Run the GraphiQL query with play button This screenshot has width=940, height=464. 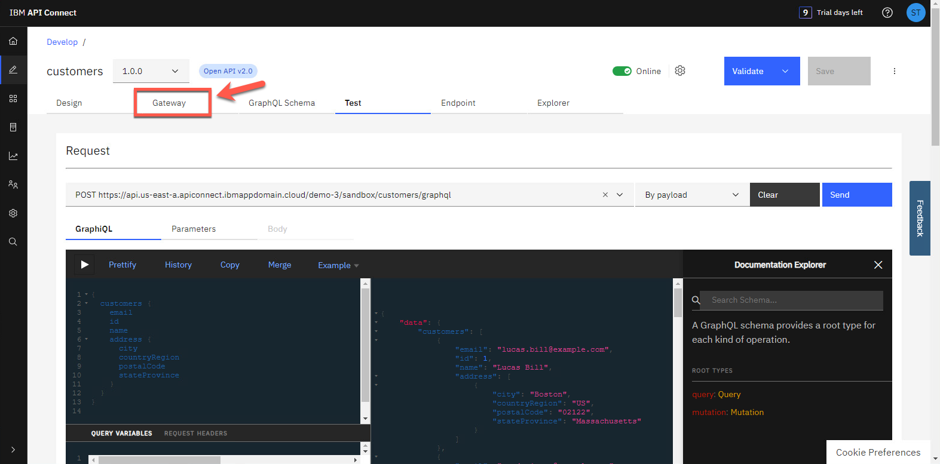click(x=85, y=265)
